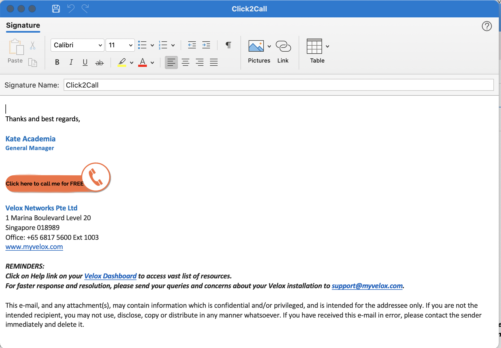The width and height of the screenshot is (501, 348).
Task: Click the Office phone number line
Action: (52, 238)
